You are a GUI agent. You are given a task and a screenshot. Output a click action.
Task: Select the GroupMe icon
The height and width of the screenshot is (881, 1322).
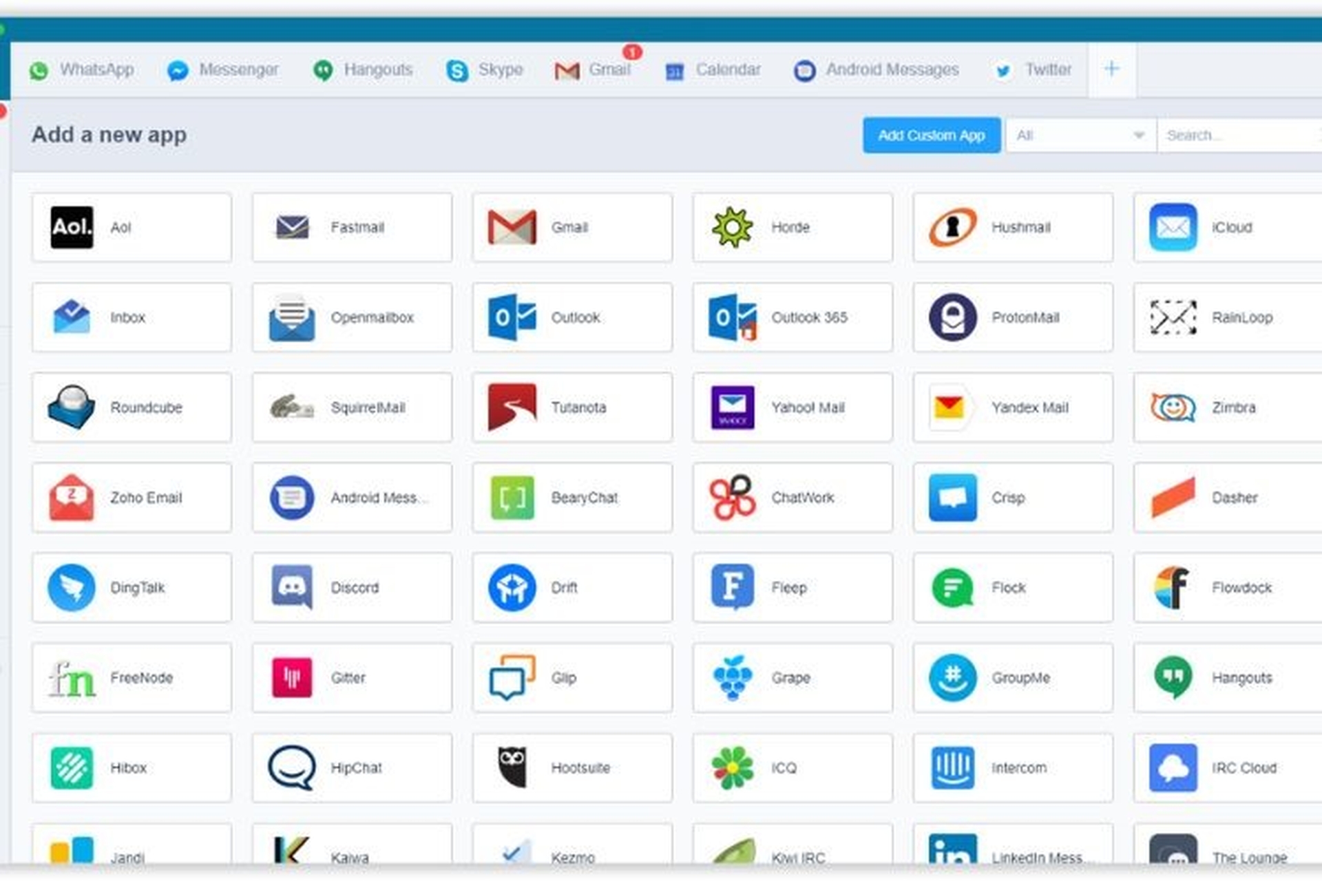pyautogui.click(x=953, y=677)
